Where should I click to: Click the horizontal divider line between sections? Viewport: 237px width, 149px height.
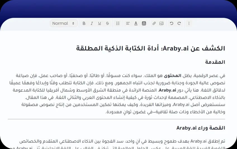[116, 119]
